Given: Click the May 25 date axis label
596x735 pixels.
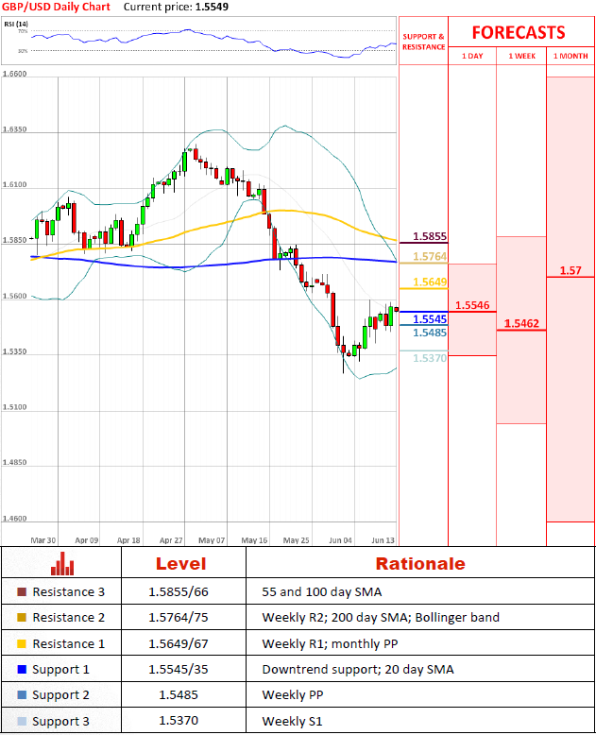Looking at the screenshot, I should pyautogui.click(x=297, y=540).
